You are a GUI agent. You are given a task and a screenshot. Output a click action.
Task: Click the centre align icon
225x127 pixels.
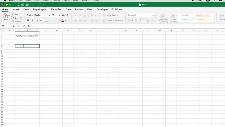point(80,20)
